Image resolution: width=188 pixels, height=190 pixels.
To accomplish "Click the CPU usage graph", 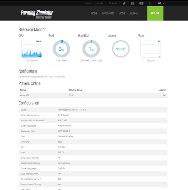I will [x=31, y=49].
